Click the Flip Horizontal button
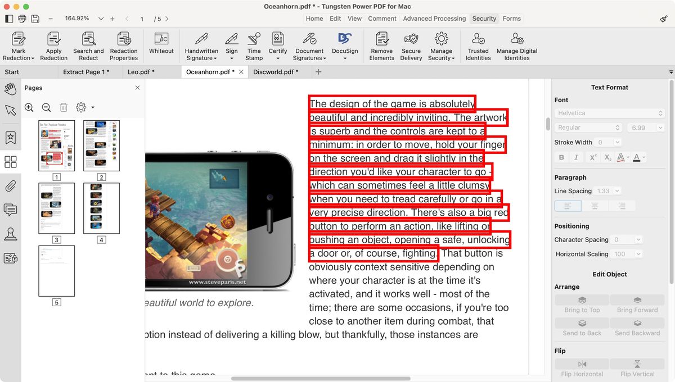The width and height of the screenshot is (675, 382). pos(581,369)
